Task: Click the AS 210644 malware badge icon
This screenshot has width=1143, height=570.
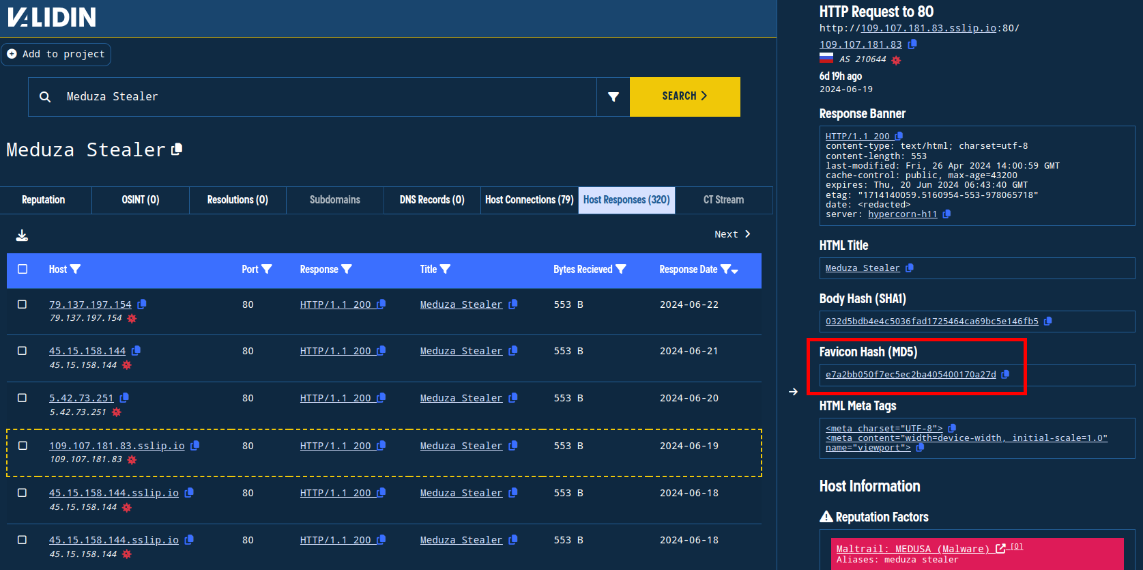Action: (x=896, y=60)
